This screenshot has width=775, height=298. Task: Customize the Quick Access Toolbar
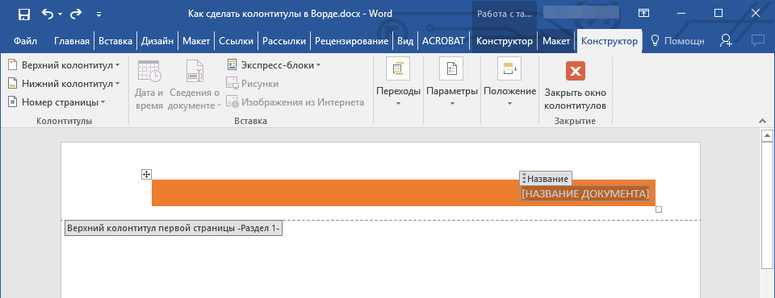point(99,14)
